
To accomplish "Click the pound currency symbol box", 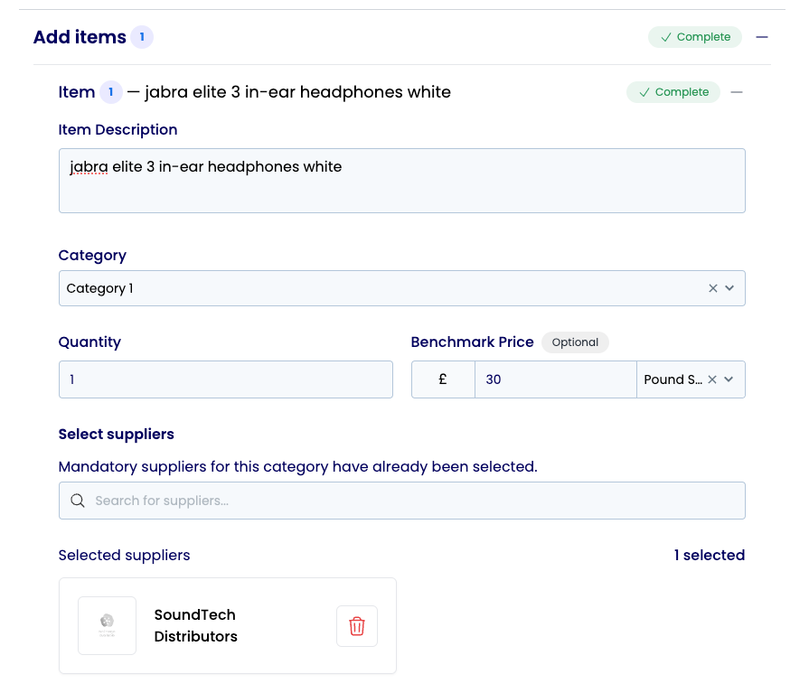I will (443, 379).
